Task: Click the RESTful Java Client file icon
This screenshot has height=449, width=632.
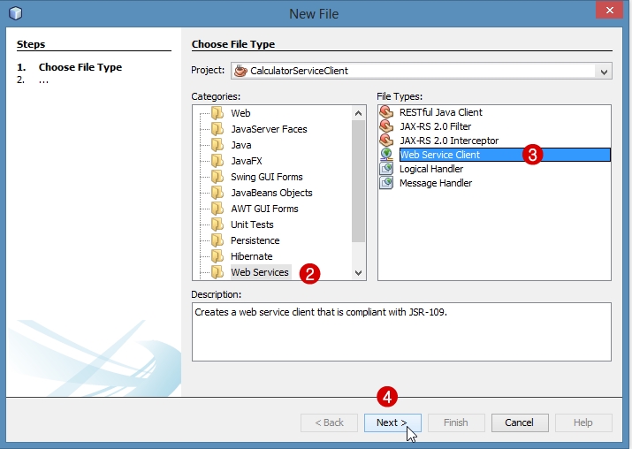Action: [x=386, y=112]
